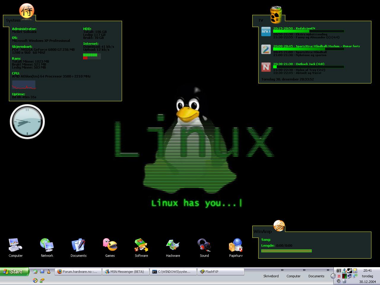Click the samurai orb on System widget

click(27, 11)
